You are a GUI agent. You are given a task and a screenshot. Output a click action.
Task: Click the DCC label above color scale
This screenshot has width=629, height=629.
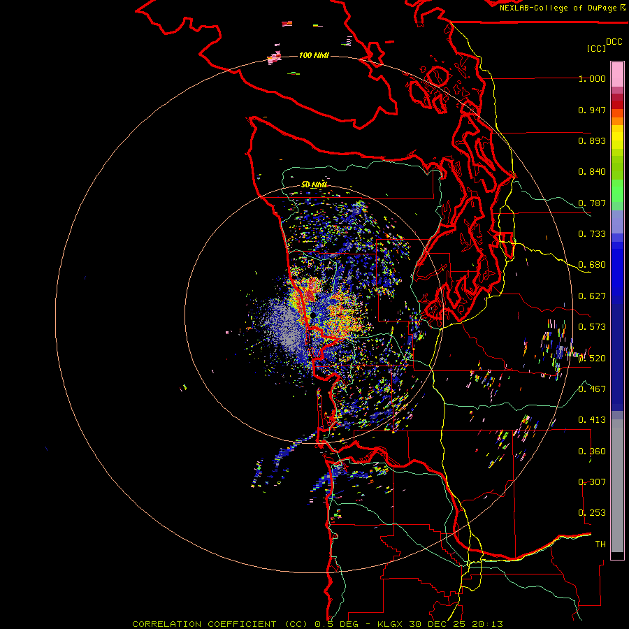coord(614,42)
